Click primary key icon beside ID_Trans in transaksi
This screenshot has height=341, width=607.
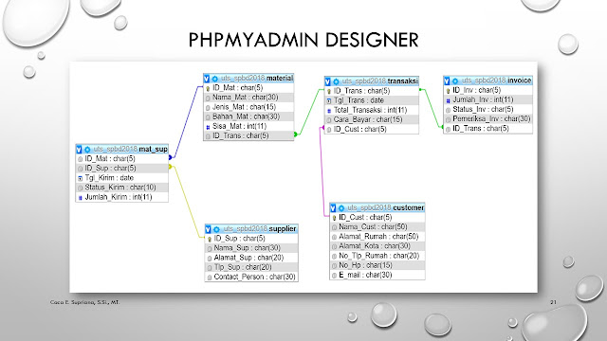pyautogui.click(x=329, y=92)
